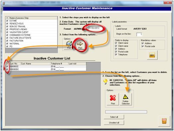Viewport: 174px width, 131px height.
Task: Toggle PROPOSÉ & REMIS checkbox
Action: click(7, 29)
